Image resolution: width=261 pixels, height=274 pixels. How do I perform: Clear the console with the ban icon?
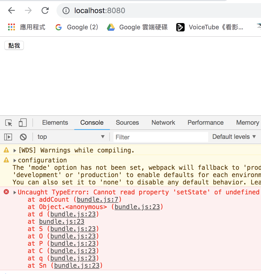[x=23, y=137]
